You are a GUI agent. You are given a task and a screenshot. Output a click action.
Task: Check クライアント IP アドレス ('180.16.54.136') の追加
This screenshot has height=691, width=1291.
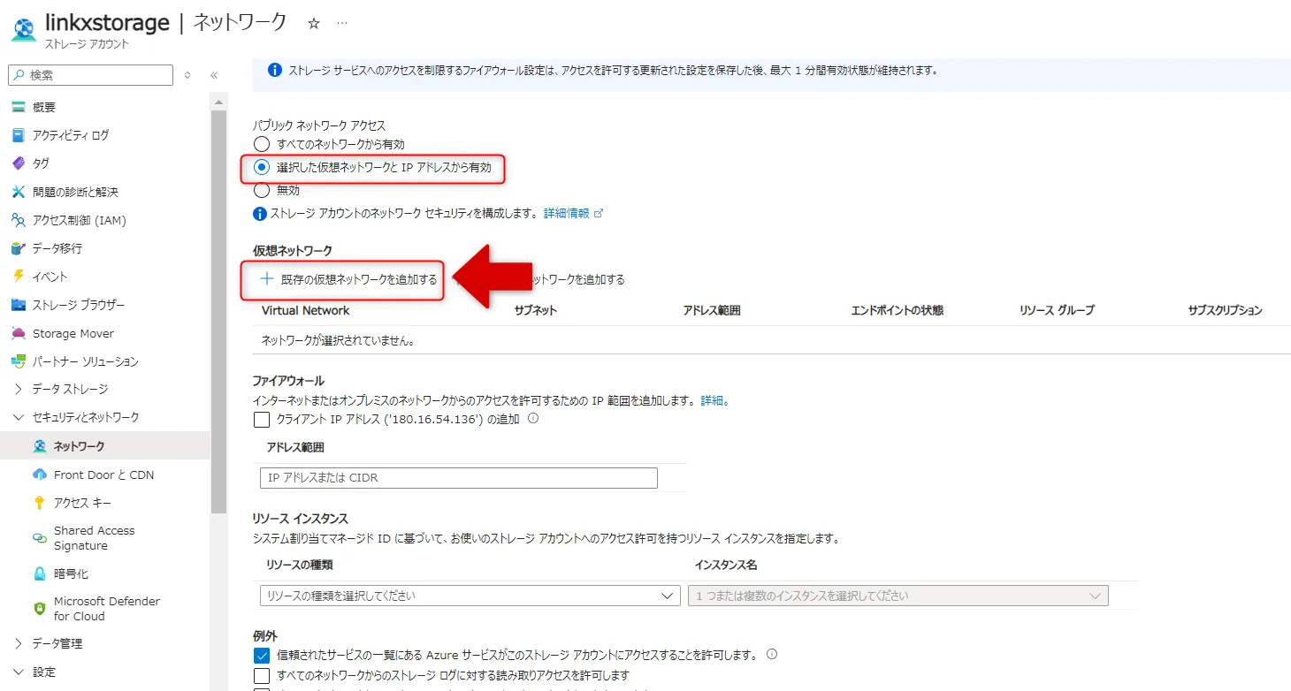(261, 420)
